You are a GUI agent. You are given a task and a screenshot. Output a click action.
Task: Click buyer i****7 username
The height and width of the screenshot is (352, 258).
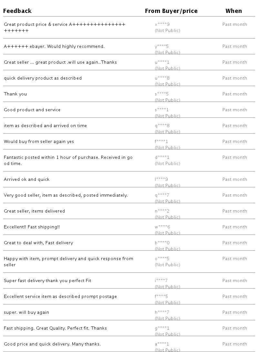161,280
